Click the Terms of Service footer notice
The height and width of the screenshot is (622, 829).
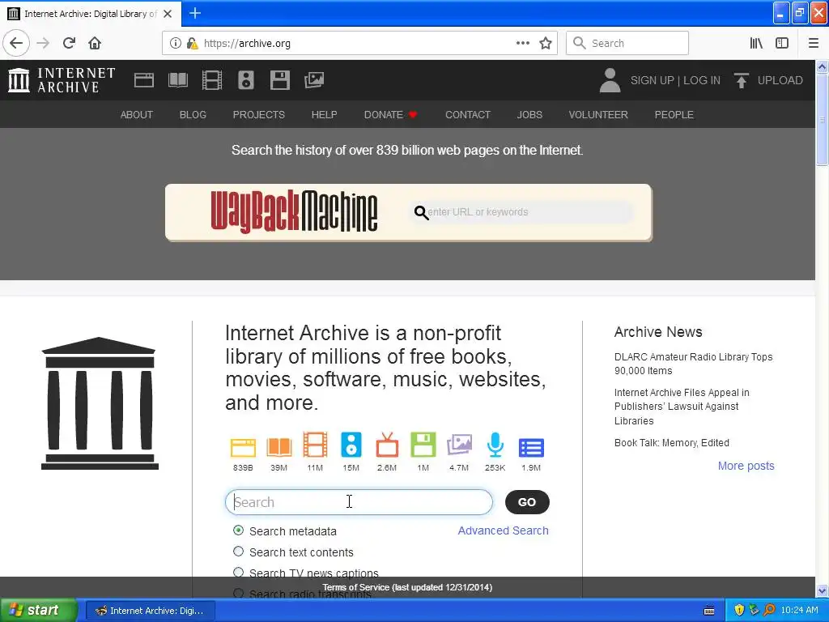[407, 587]
